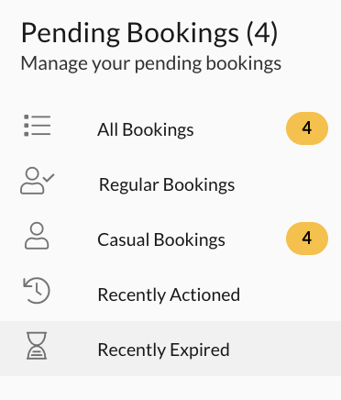The image size is (341, 400).
Task: Click the word Regular in the list
Action: pos(129,185)
